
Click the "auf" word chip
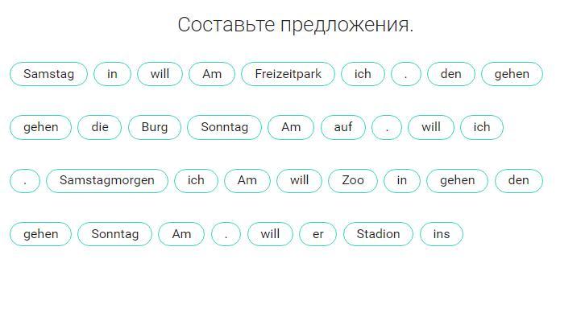point(343,127)
